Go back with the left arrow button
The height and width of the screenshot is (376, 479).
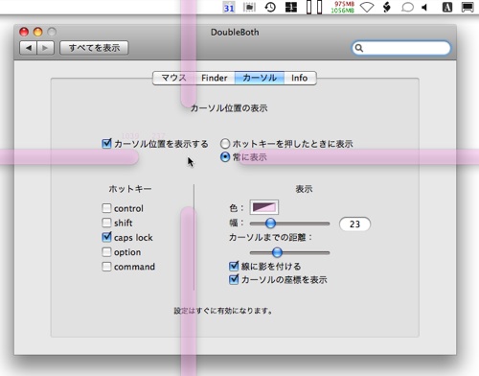click(x=29, y=48)
